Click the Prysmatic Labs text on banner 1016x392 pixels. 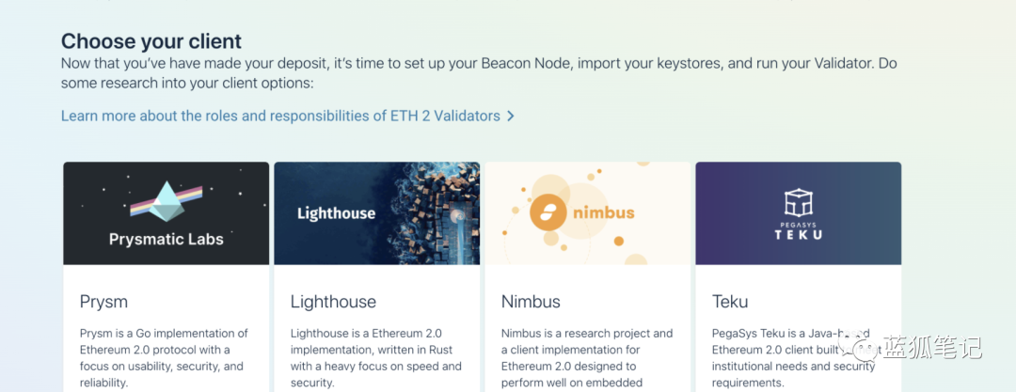point(166,239)
